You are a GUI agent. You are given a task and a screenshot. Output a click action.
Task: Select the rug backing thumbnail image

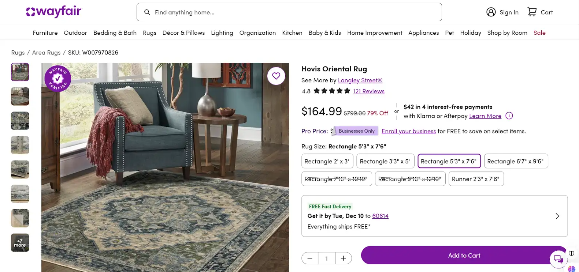20,218
